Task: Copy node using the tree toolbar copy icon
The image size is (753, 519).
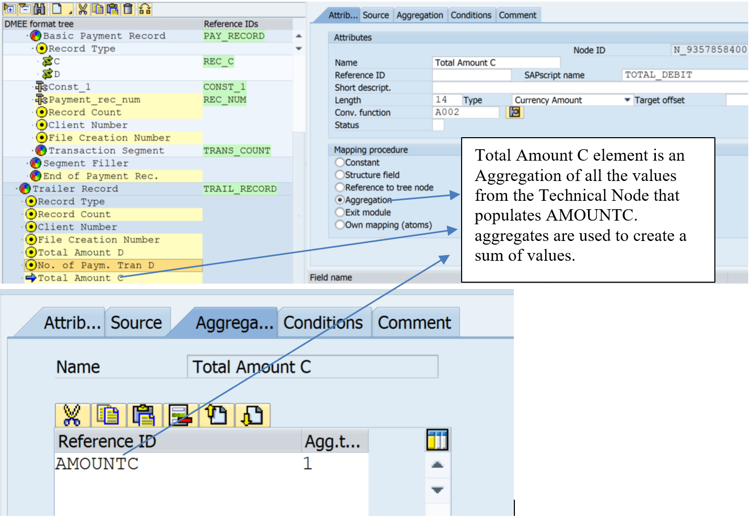Action: [98, 9]
